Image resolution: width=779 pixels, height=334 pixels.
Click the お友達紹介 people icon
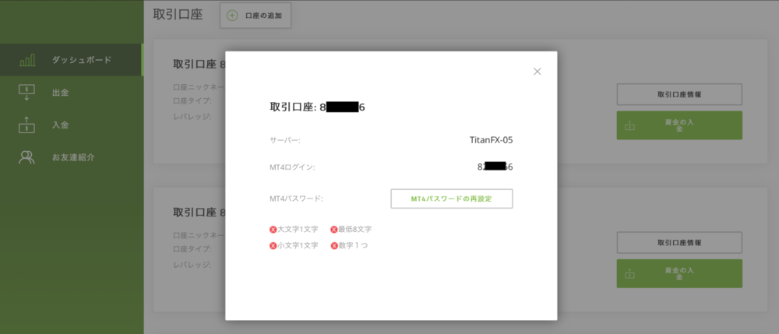27,157
